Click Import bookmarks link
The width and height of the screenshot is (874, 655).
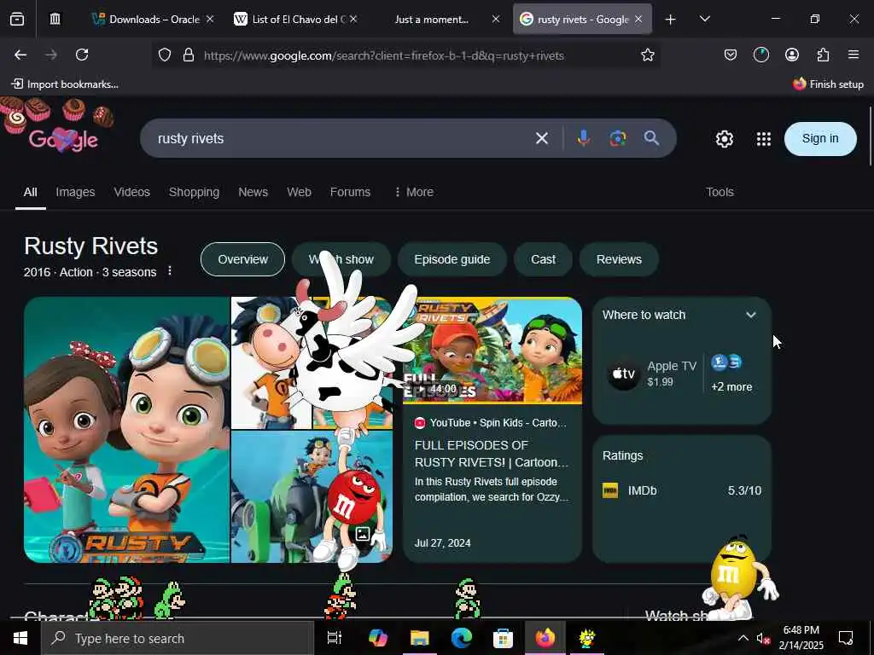[65, 84]
